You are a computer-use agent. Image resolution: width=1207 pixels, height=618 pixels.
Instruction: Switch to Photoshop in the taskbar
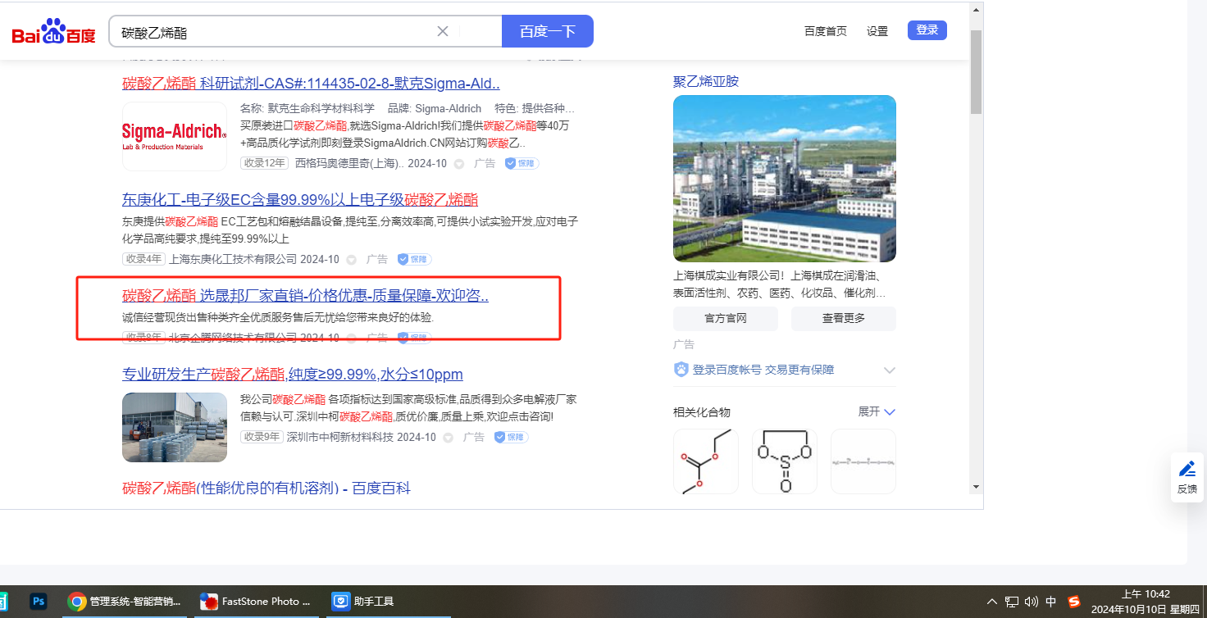pyautogui.click(x=39, y=601)
